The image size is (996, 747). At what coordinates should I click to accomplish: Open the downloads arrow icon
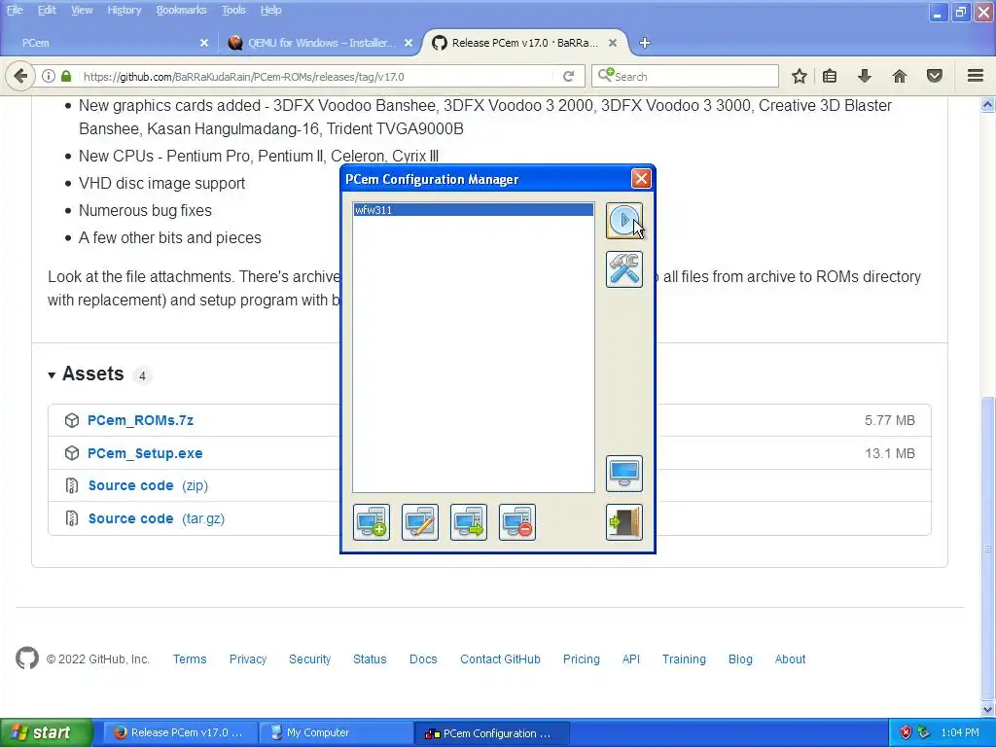tap(864, 76)
